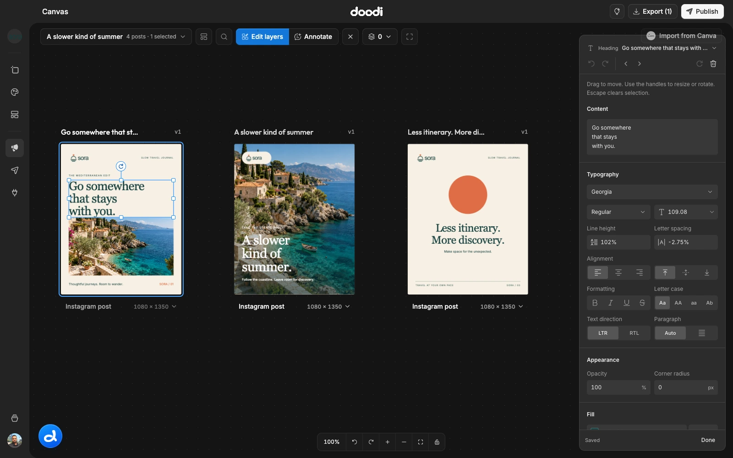Open the doodi assistant floating button
Screen dimensions: 733x458
(50, 436)
